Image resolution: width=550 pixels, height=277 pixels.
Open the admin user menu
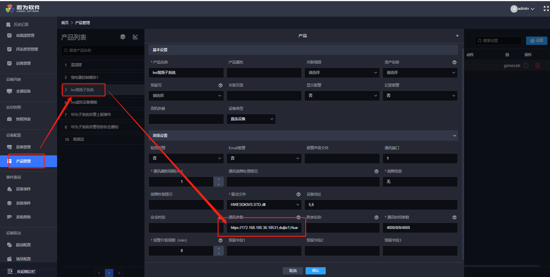click(x=523, y=9)
